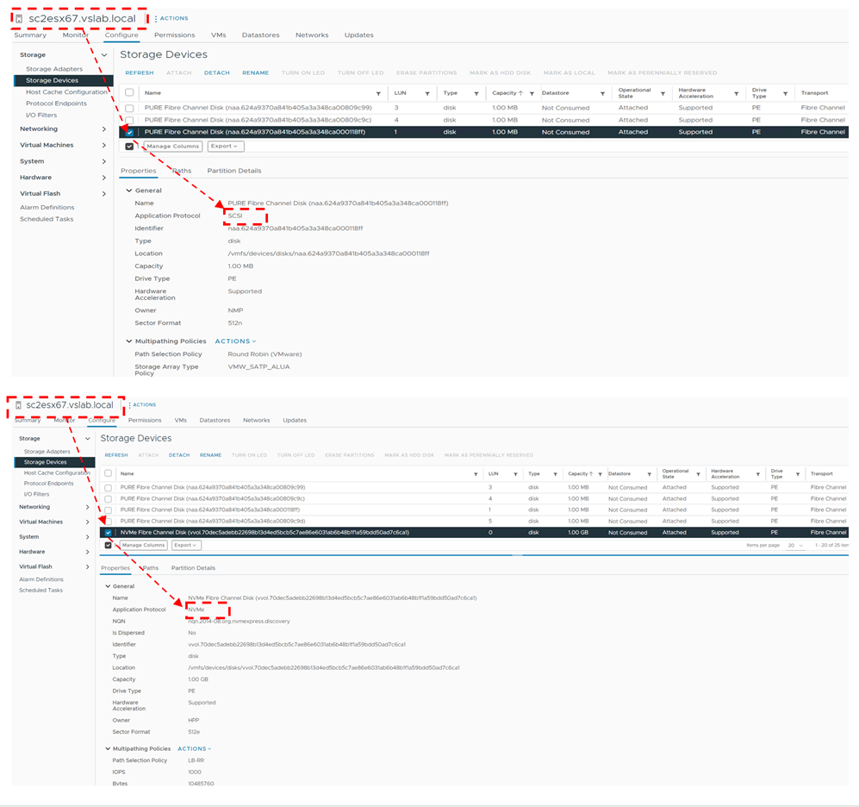Open Items per page dropdown showing 20
The height and width of the screenshot is (807, 859).
pyautogui.click(x=795, y=546)
